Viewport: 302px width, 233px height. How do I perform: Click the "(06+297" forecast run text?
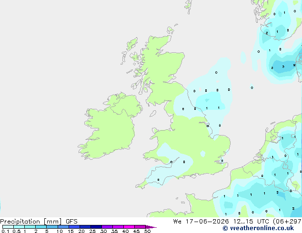(287, 222)
